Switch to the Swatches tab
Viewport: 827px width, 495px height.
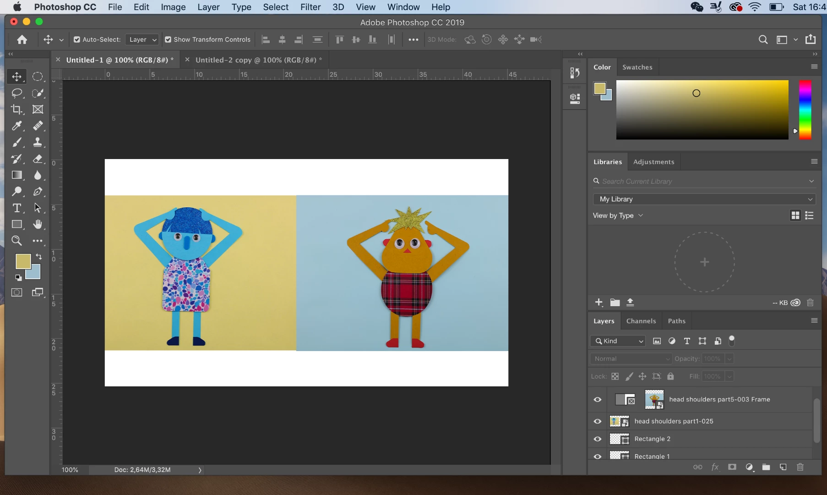(637, 67)
